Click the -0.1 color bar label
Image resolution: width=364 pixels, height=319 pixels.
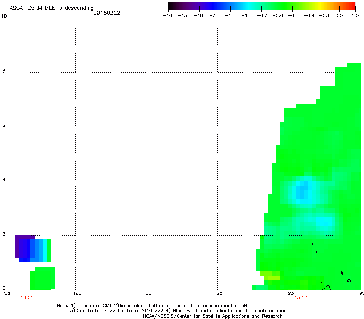point(324,16)
